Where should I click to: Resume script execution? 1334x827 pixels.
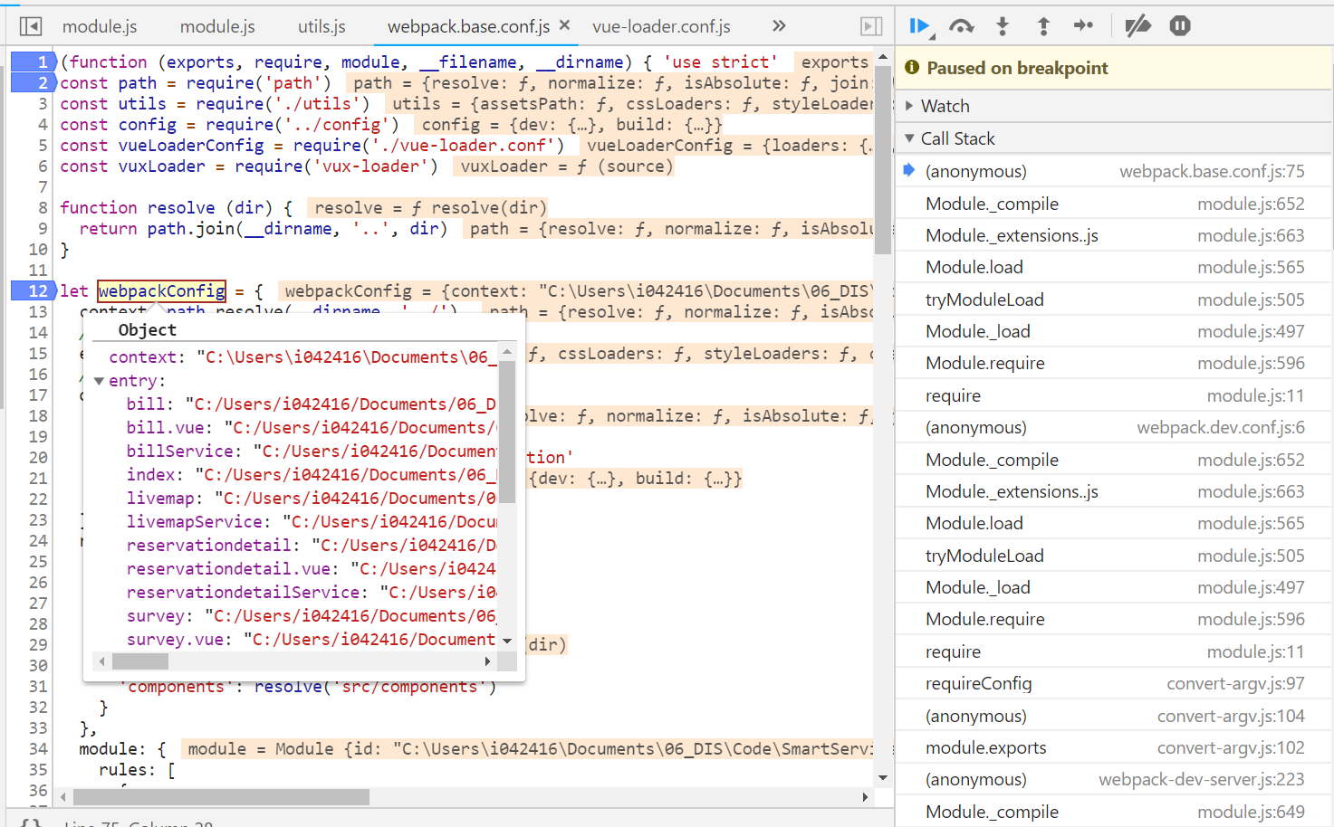pyautogui.click(x=919, y=26)
